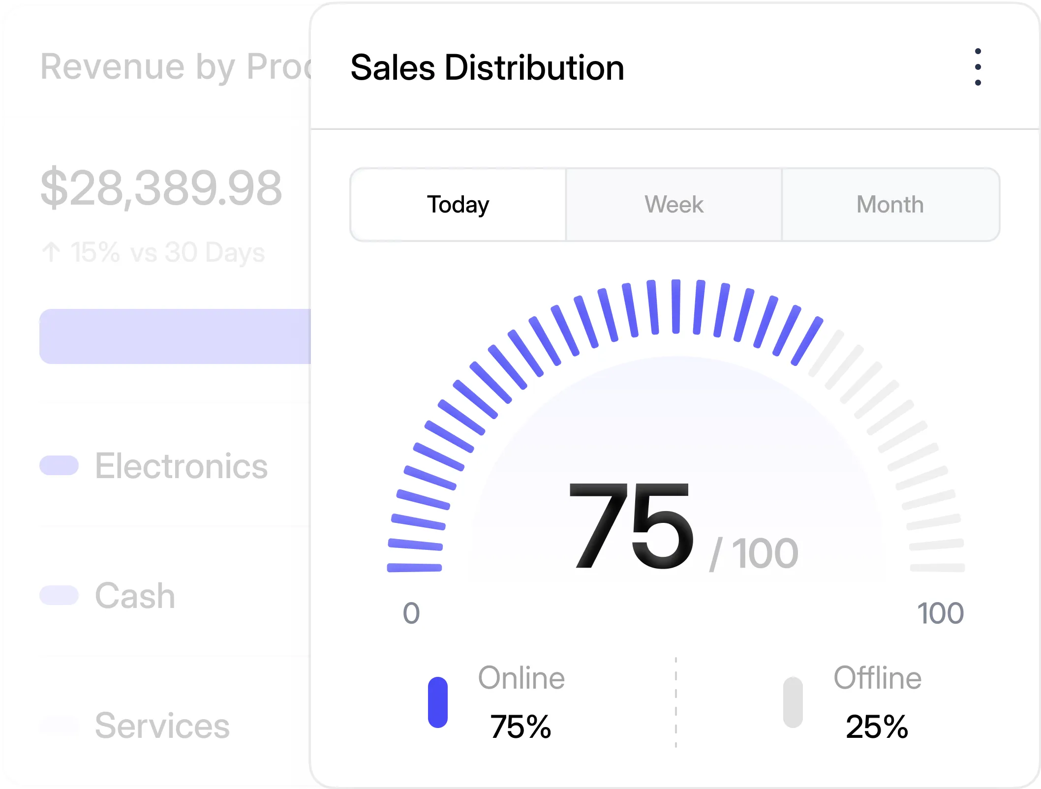The height and width of the screenshot is (789, 1041).
Task: Click the Cash legend color pill
Action: click(59, 595)
